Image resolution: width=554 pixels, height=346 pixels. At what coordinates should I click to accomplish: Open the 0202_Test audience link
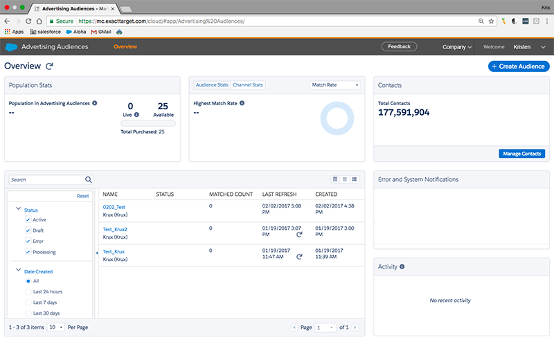[x=114, y=207]
